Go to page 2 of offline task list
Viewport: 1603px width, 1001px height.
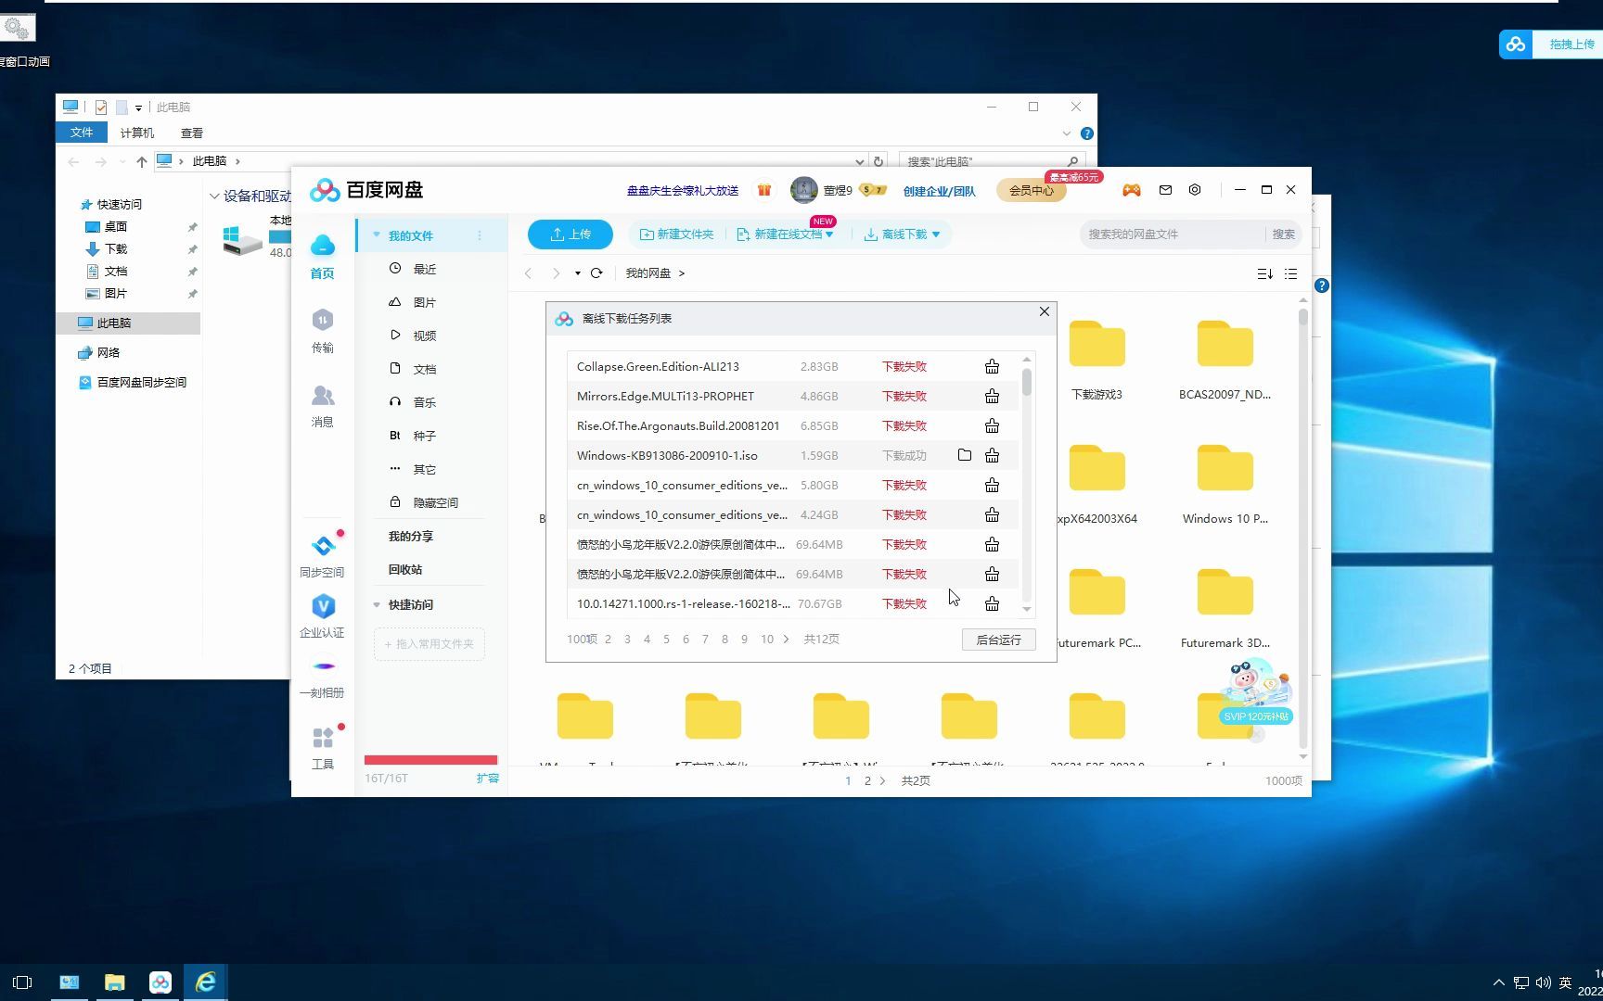[608, 640]
